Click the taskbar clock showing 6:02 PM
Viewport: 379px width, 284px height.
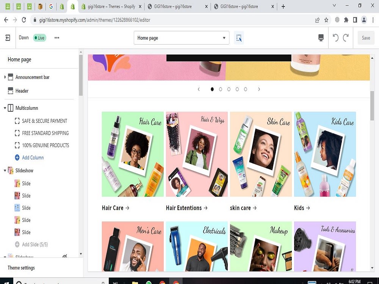(x=355, y=281)
